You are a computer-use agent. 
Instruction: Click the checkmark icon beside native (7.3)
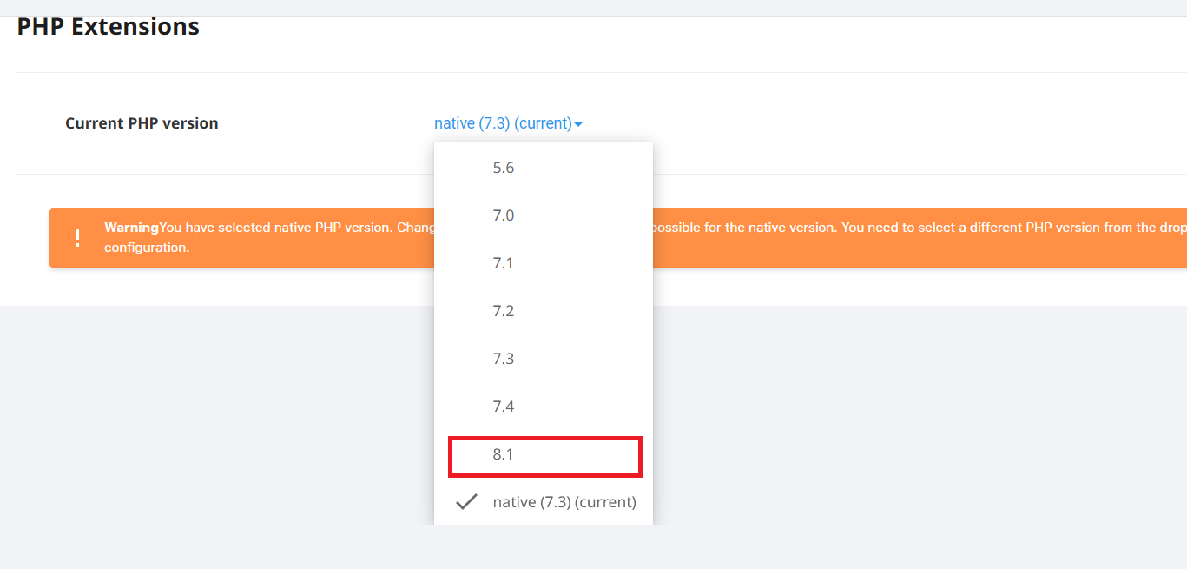(467, 501)
